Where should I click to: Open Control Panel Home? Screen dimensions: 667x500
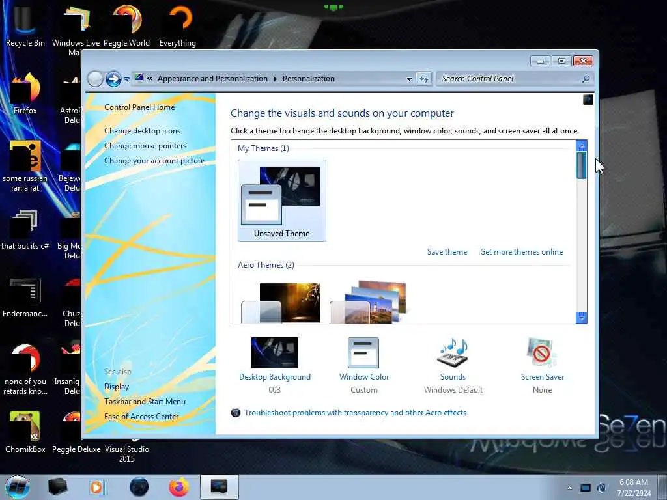point(139,107)
